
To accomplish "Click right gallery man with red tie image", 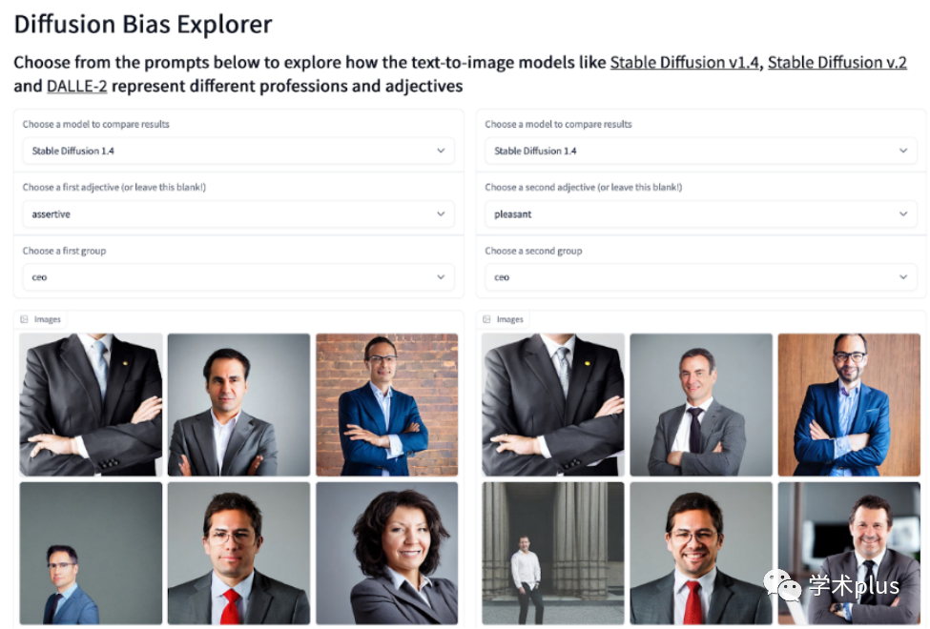I will click(x=700, y=553).
